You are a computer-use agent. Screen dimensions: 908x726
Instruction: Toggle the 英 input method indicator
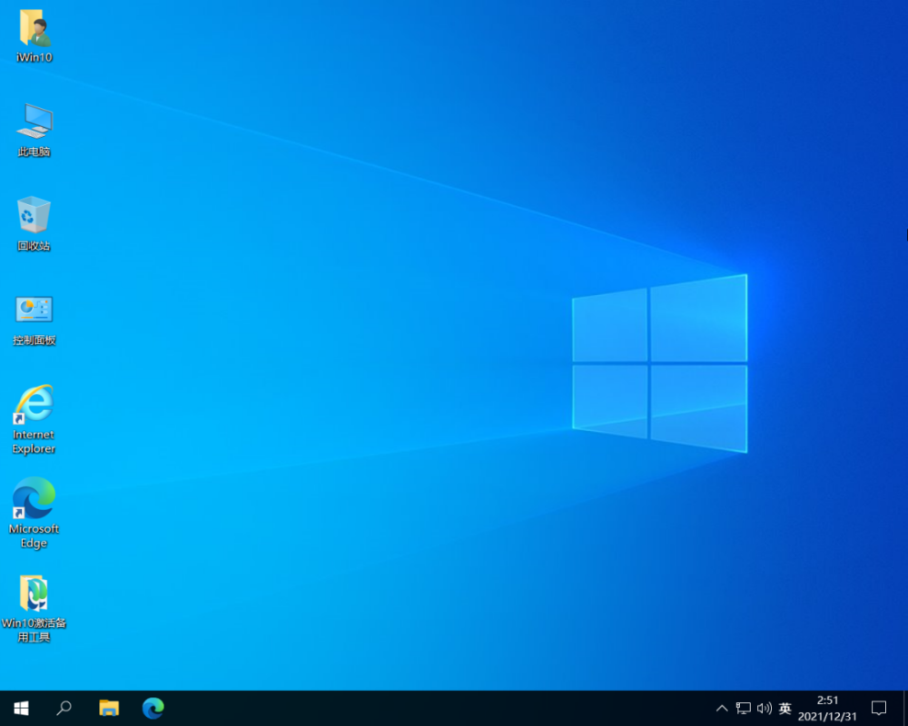coord(785,708)
